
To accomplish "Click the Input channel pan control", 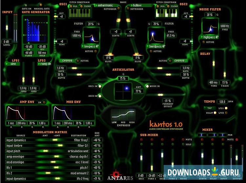I will 223,135.
